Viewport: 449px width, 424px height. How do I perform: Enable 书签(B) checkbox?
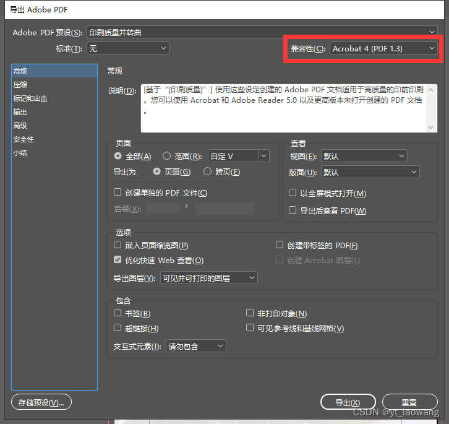point(118,313)
